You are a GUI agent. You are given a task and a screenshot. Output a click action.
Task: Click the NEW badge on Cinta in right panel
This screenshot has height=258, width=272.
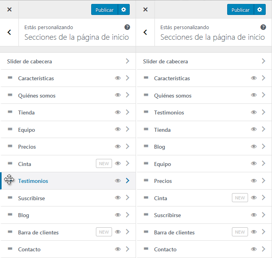pos(240,198)
